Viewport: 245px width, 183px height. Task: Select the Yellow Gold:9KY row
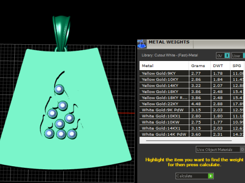tap(191, 73)
